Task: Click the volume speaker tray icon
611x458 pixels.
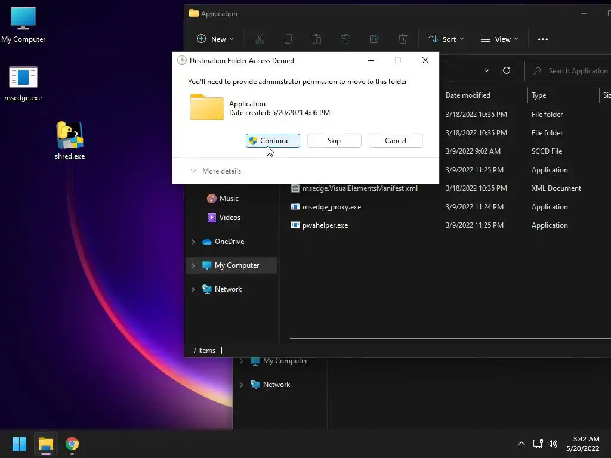Action: pyautogui.click(x=553, y=444)
